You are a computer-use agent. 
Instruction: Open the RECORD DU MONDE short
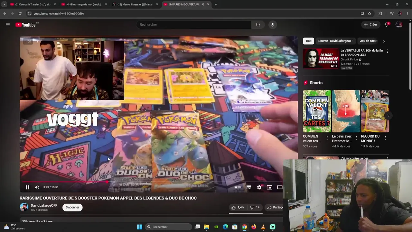375,111
